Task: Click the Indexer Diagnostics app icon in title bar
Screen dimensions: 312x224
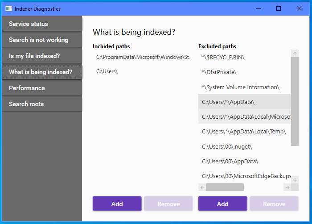Action: (x=8, y=8)
